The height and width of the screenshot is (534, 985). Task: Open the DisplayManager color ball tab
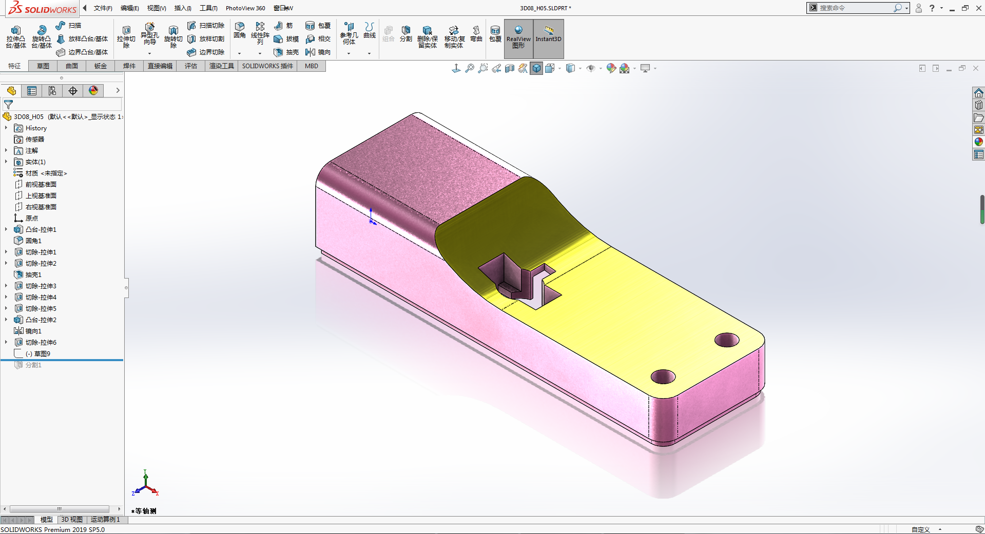pos(93,91)
